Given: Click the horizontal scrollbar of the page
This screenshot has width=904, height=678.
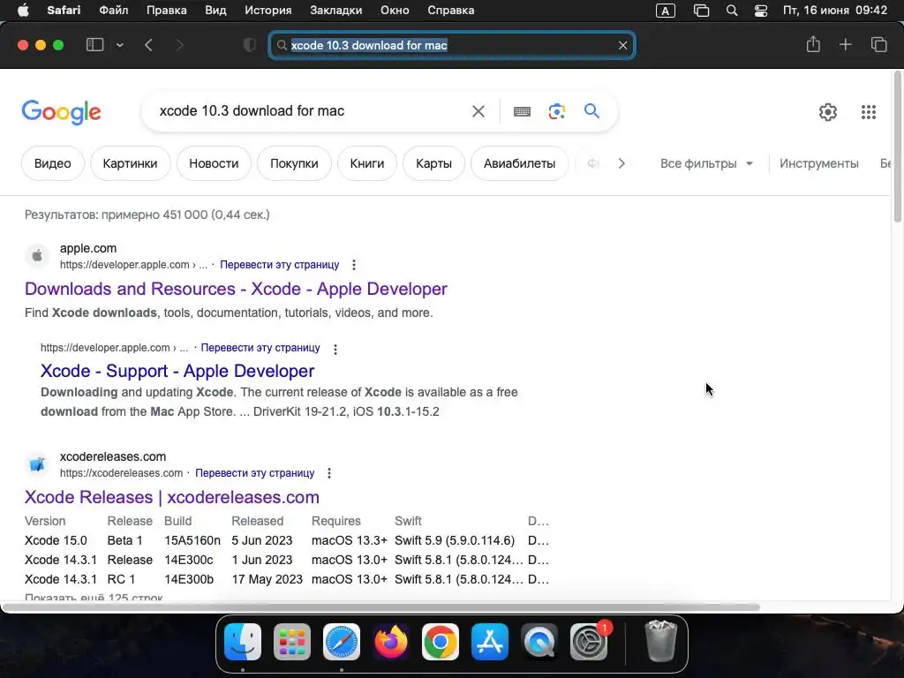Looking at the screenshot, I should point(380,607).
